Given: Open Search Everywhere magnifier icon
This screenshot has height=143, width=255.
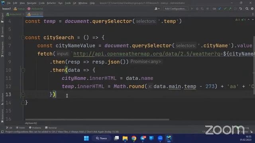Looking at the screenshot, I should [x=247, y=9].
